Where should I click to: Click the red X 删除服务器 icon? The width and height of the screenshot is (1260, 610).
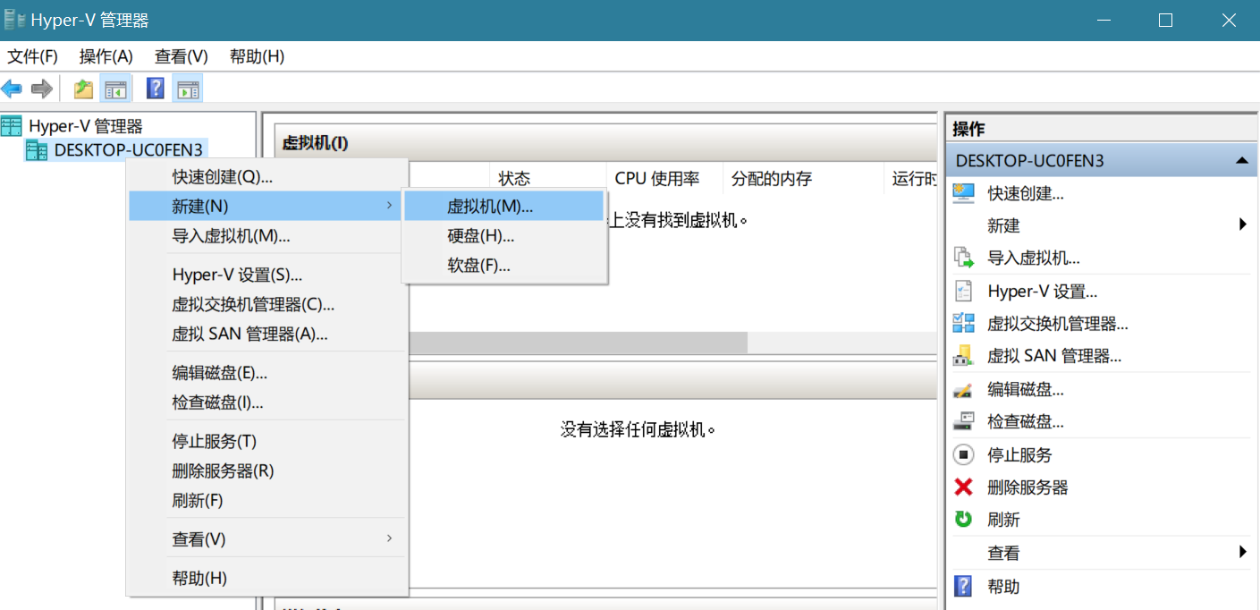(x=963, y=487)
